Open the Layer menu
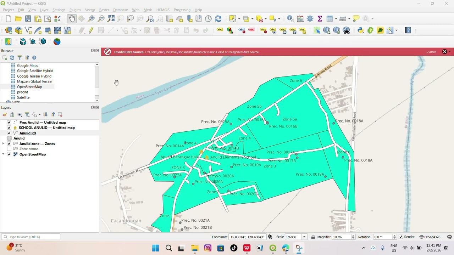This screenshot has width=454, height=255. pyautogui.click(x=44, y=10)
